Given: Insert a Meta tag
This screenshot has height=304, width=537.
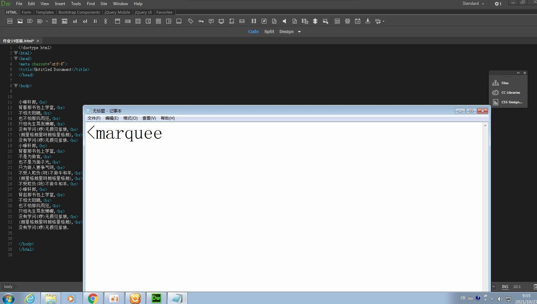Looking at the screenshot, I should click(x=191, y=21).
